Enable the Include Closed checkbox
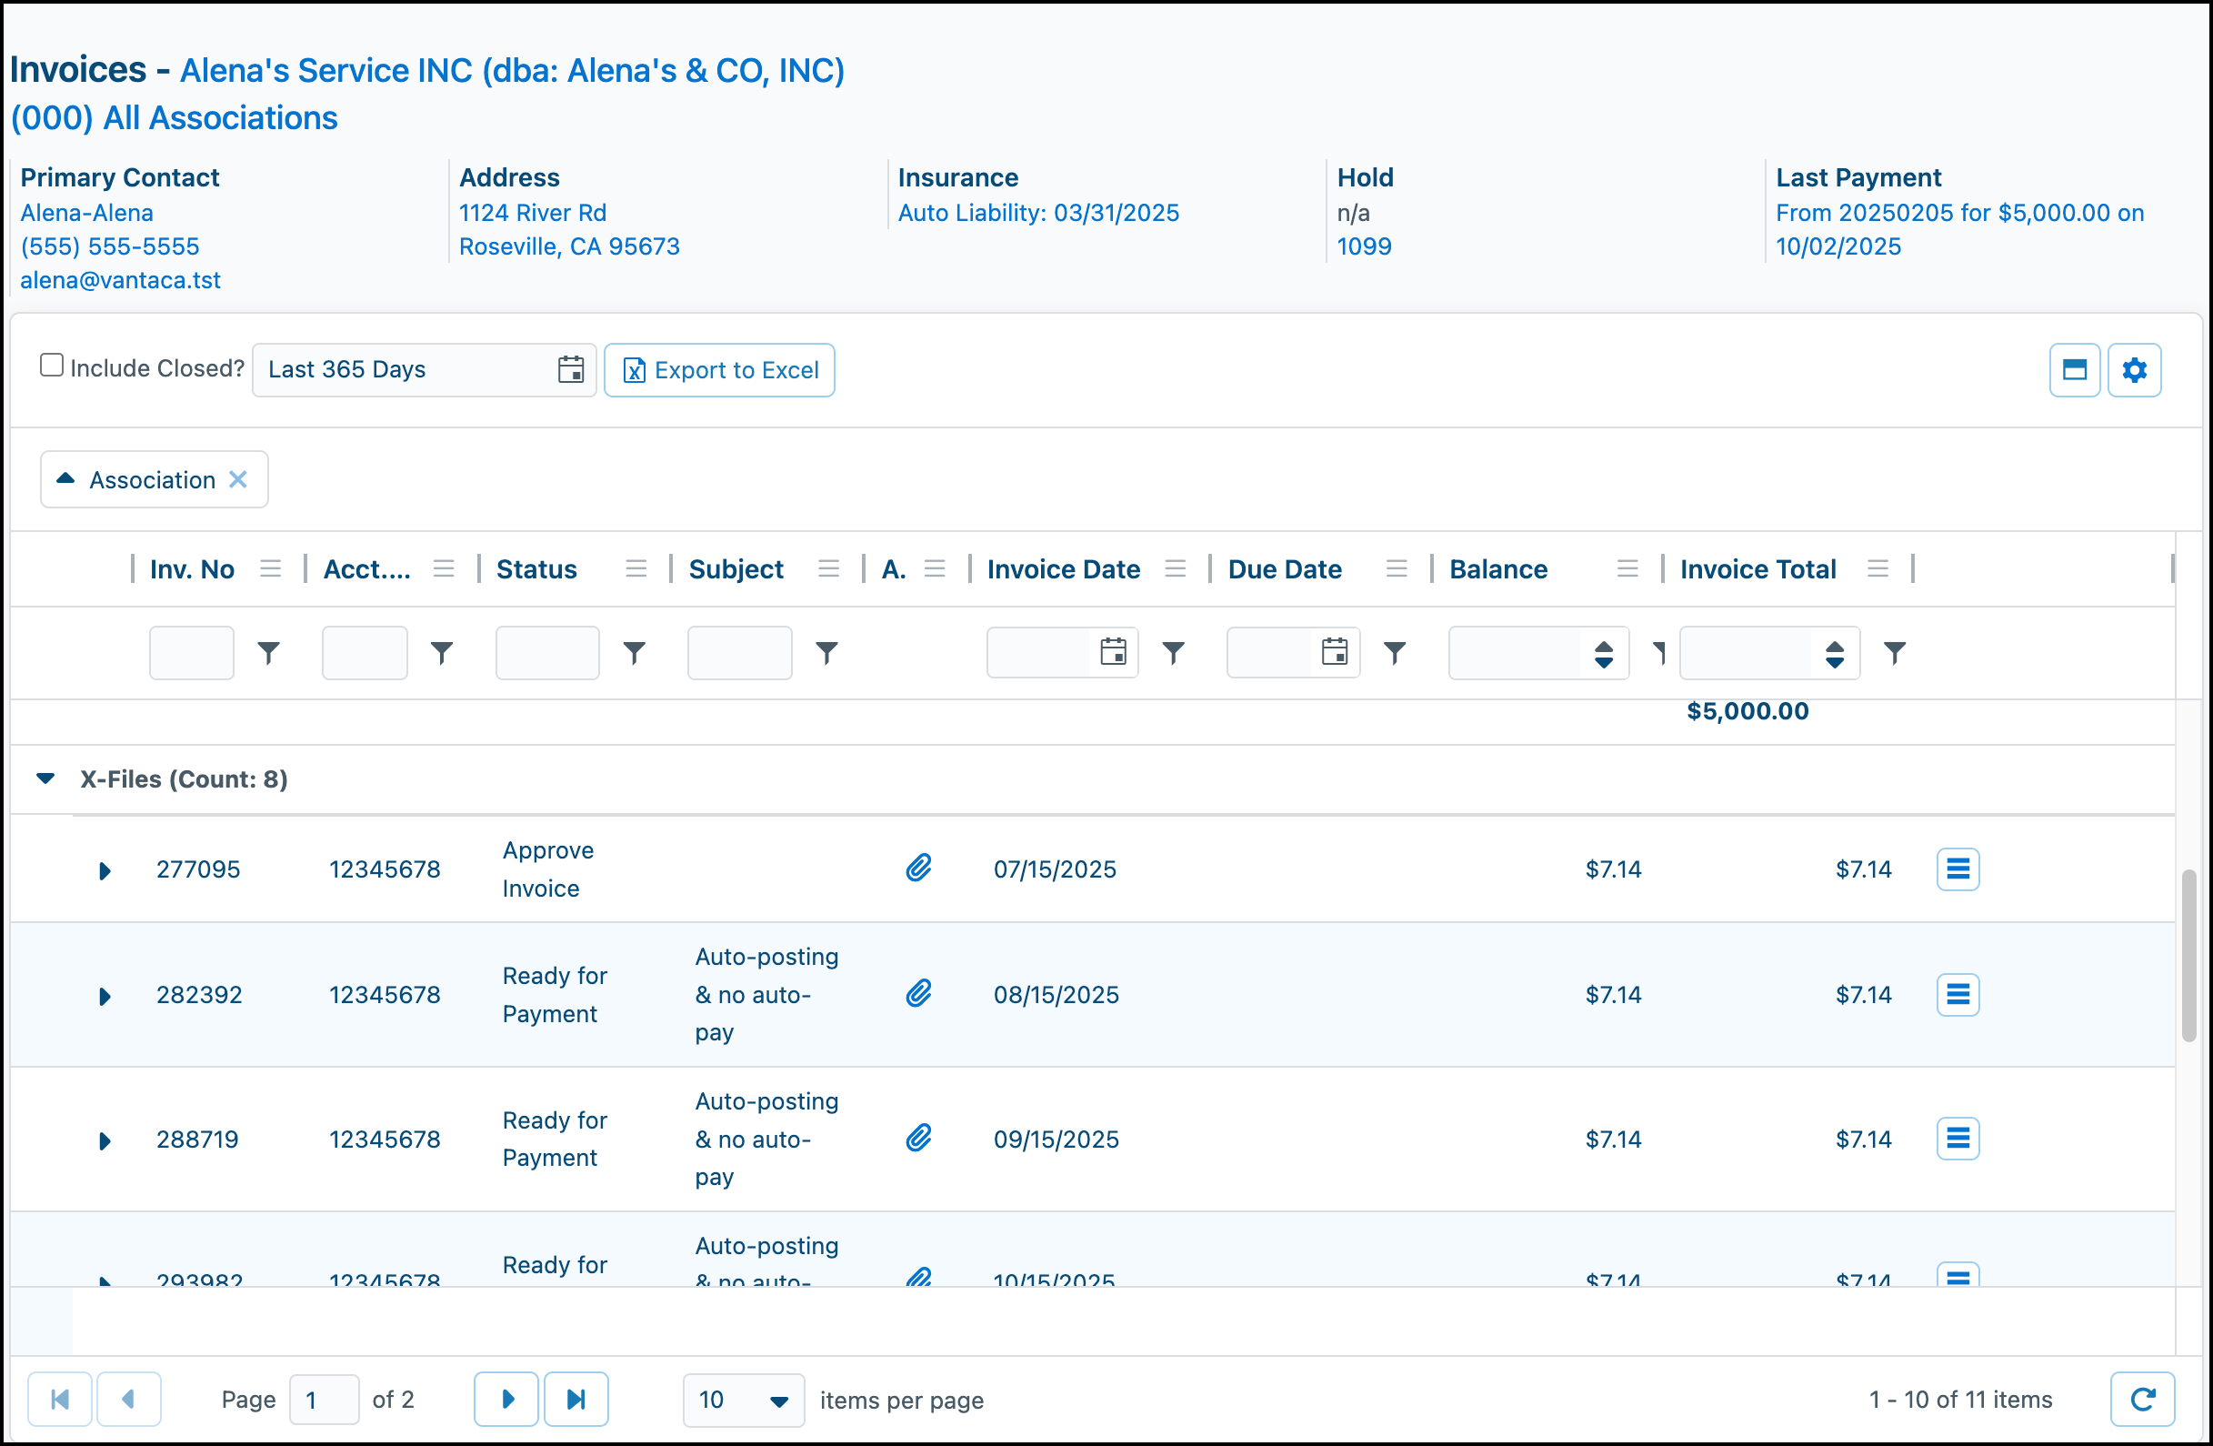The width and height of the screenshot is (2213, 1446). [x=52, y=366]
